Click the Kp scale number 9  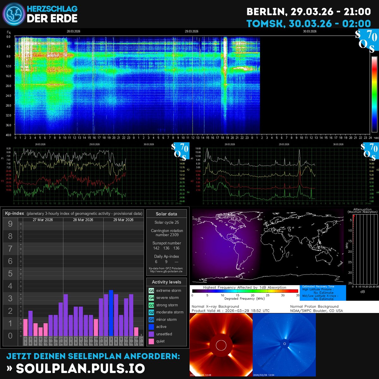coord(10,224)
